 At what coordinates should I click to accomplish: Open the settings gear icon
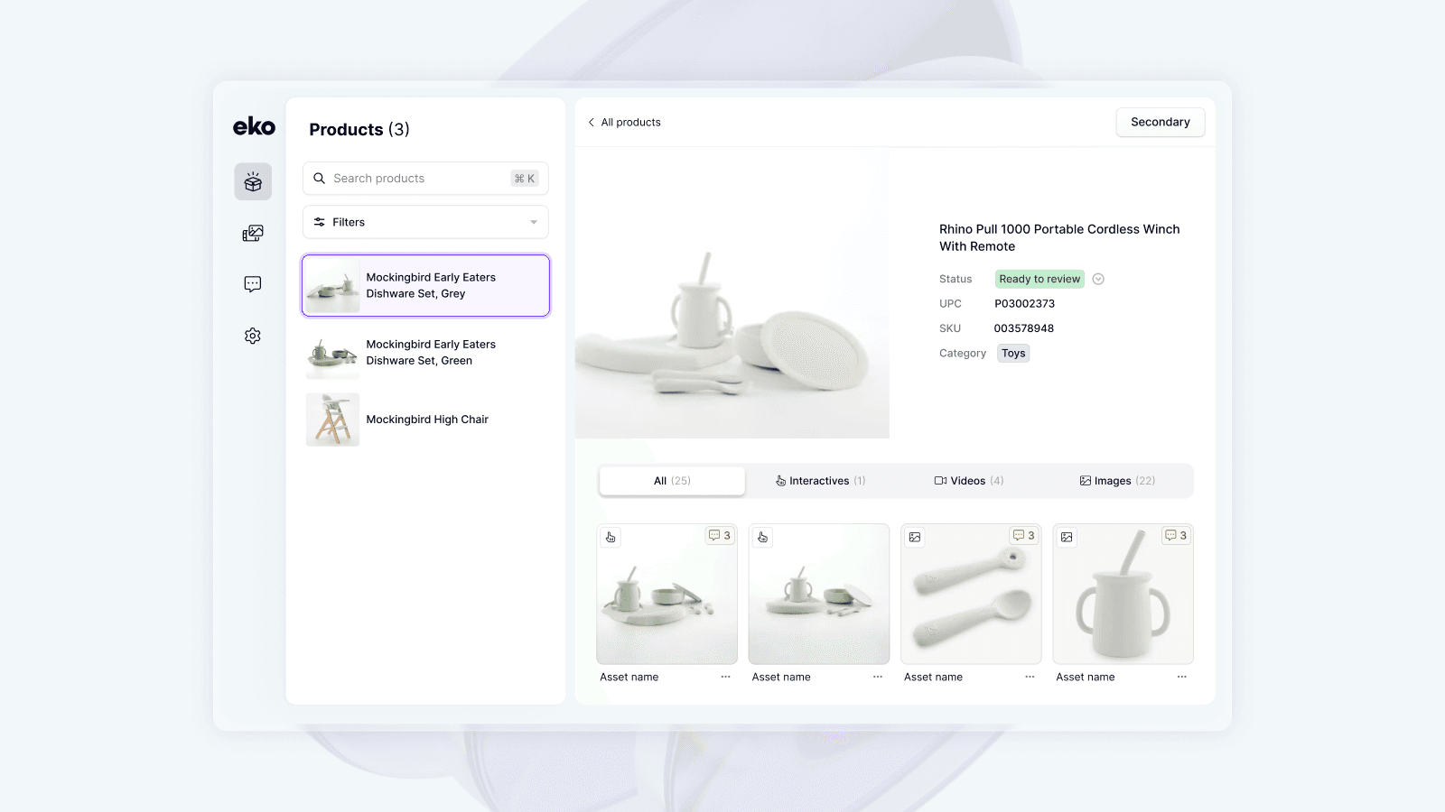(253, 336)
